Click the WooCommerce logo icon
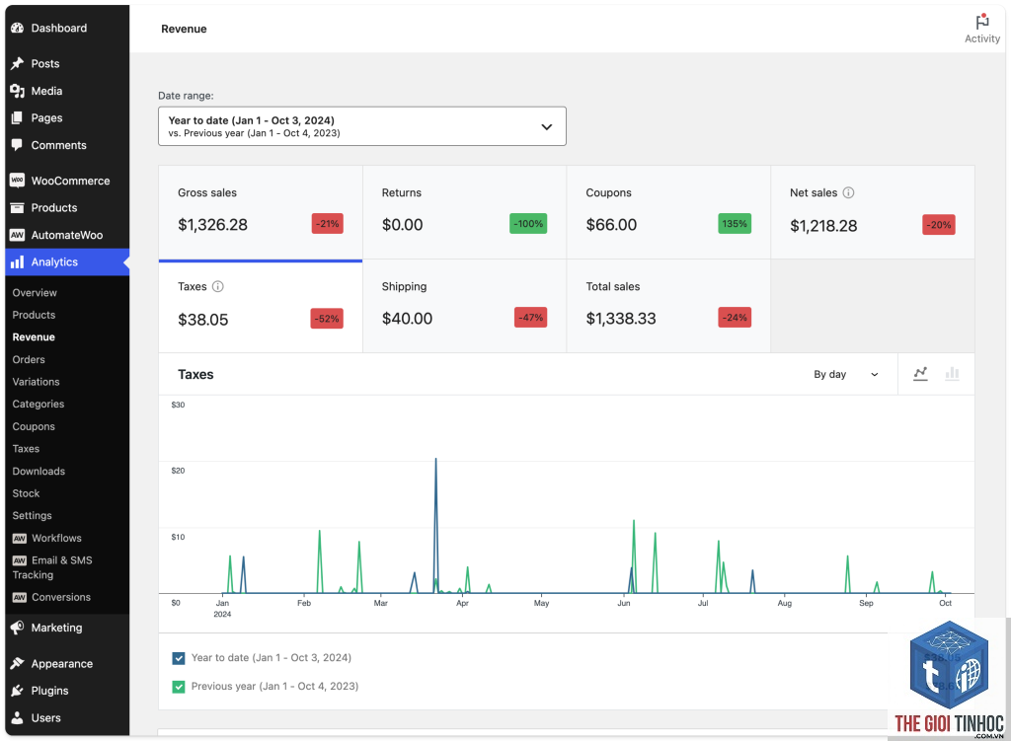 click(18, 181)
